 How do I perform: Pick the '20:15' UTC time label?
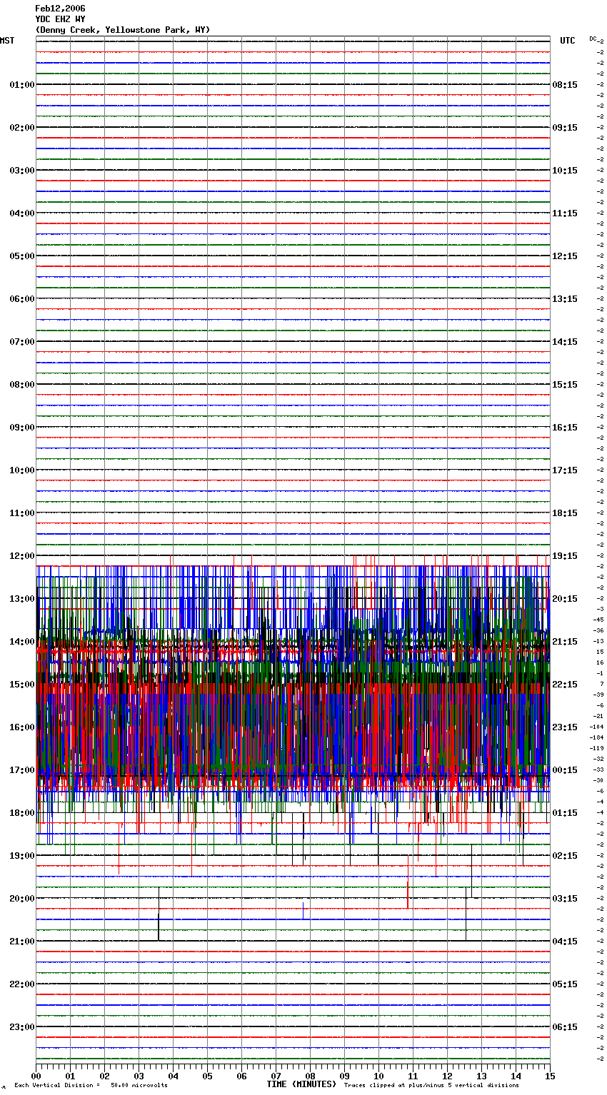[565, 599]
